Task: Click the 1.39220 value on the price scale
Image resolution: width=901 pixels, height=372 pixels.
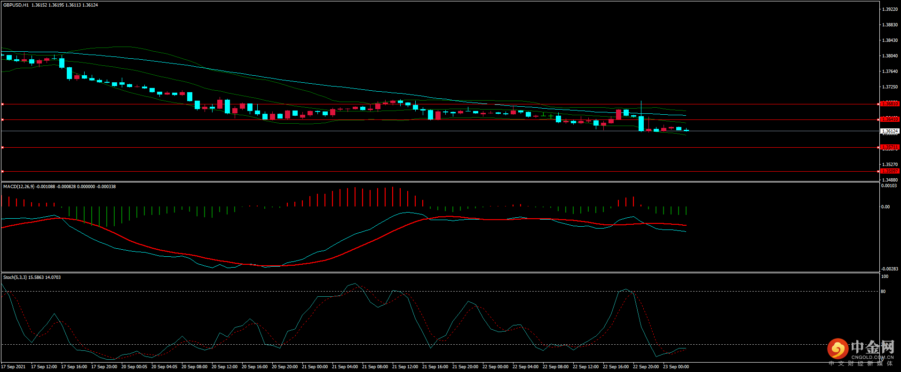Action: point(890,9)
